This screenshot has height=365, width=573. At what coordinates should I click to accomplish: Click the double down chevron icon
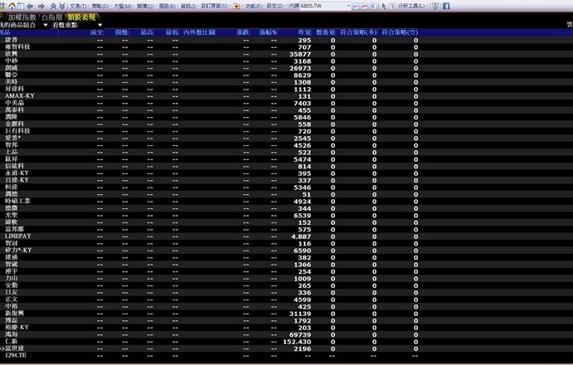coord(62,5)
